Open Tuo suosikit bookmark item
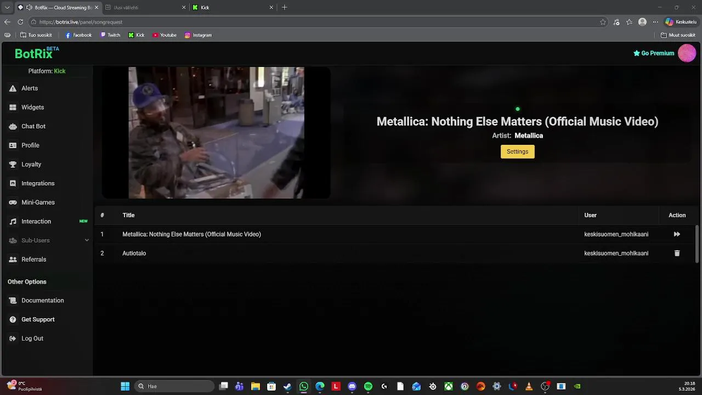The height and width of the screenshot is (395, 702). (x=36, y=35)
